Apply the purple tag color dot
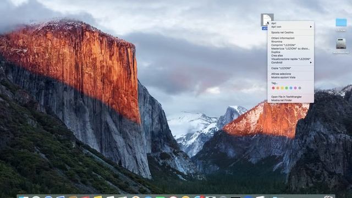The width and height of the screenshot is (352, 198). click(x=295, y=88)
